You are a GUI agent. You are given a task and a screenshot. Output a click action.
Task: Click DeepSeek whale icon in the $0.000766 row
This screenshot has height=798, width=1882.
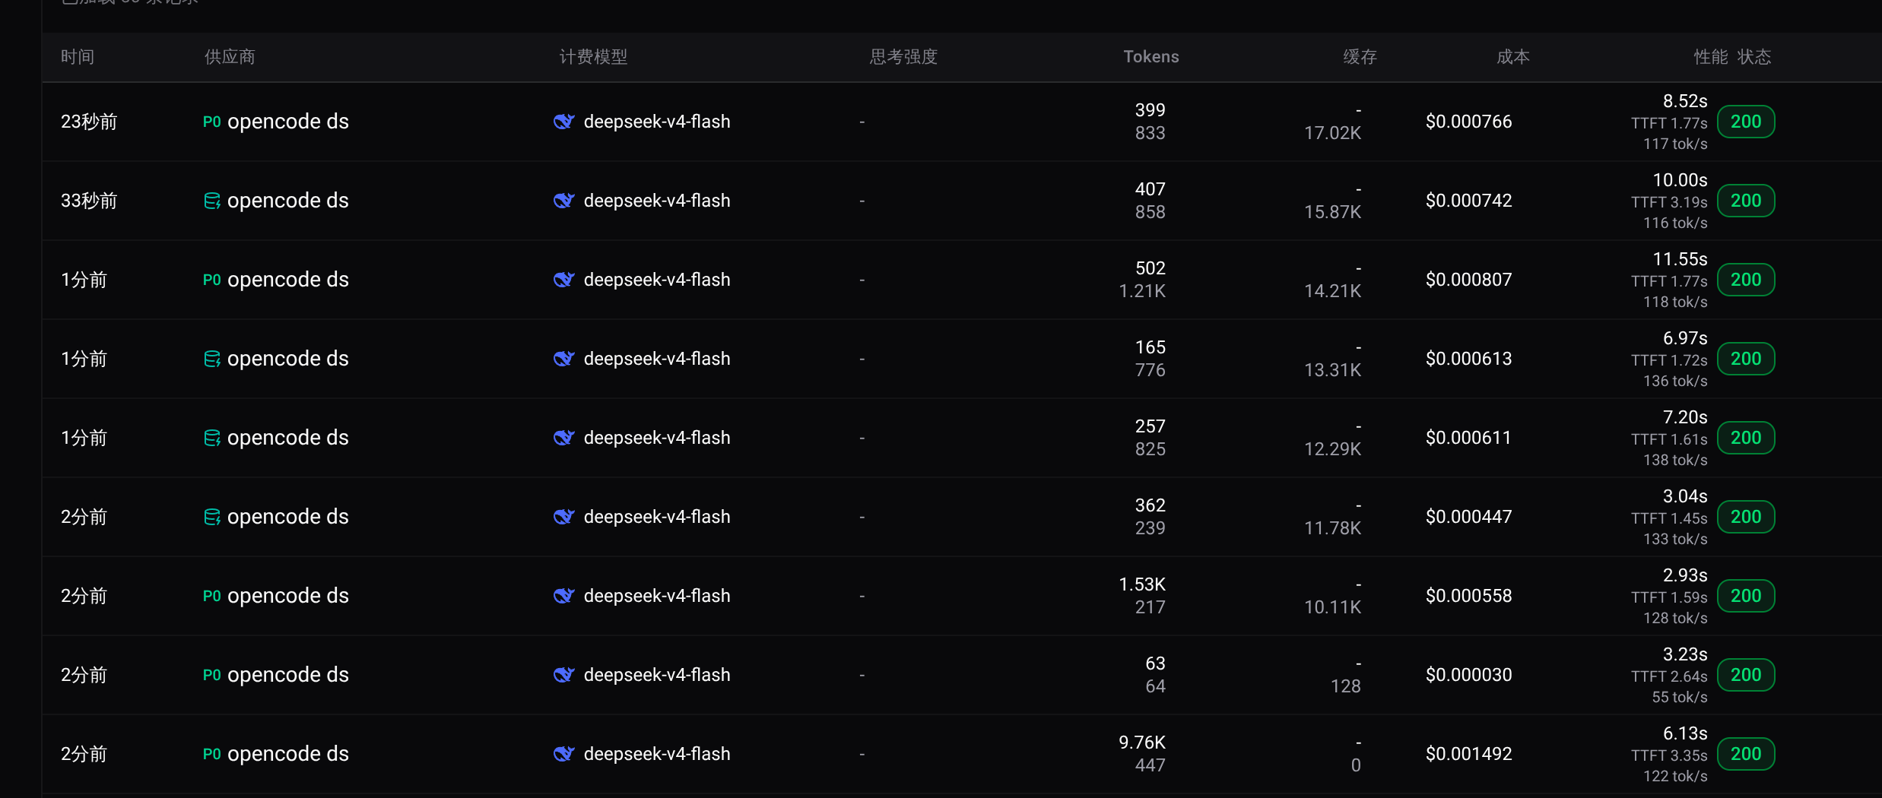coord(563,122)
